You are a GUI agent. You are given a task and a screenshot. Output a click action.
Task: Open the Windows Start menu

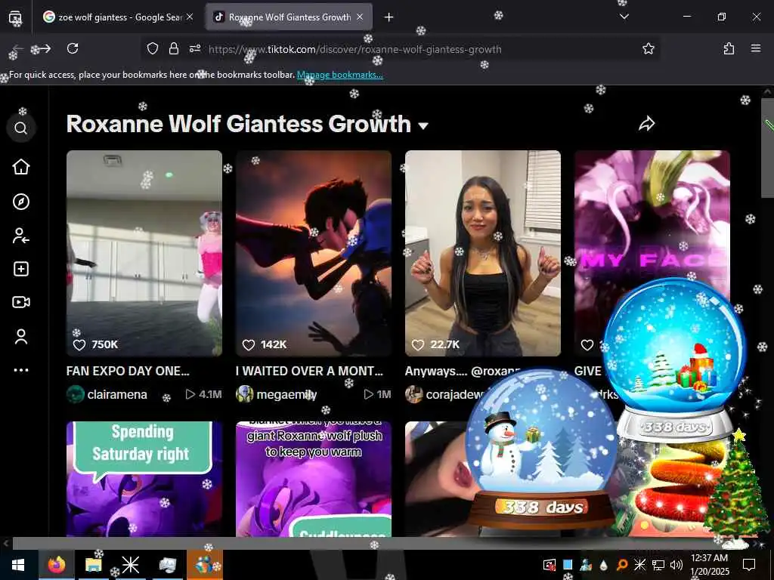coord(18,565)
